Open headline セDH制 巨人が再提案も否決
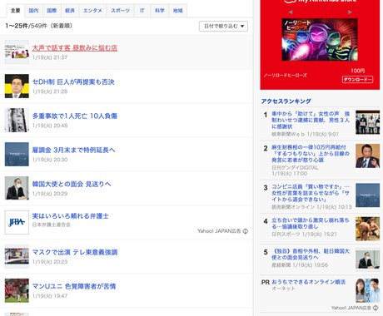Viewport: 383px width, 316px height. (x=73, y=82)
